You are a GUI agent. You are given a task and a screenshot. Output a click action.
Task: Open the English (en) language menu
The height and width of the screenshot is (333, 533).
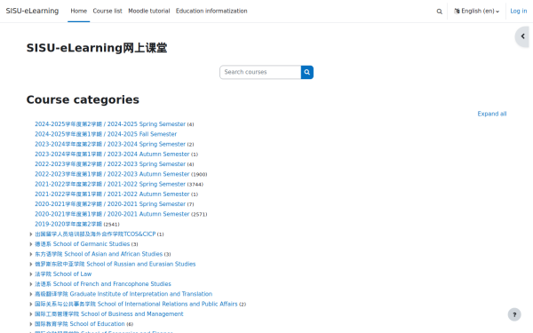(476, 12)
